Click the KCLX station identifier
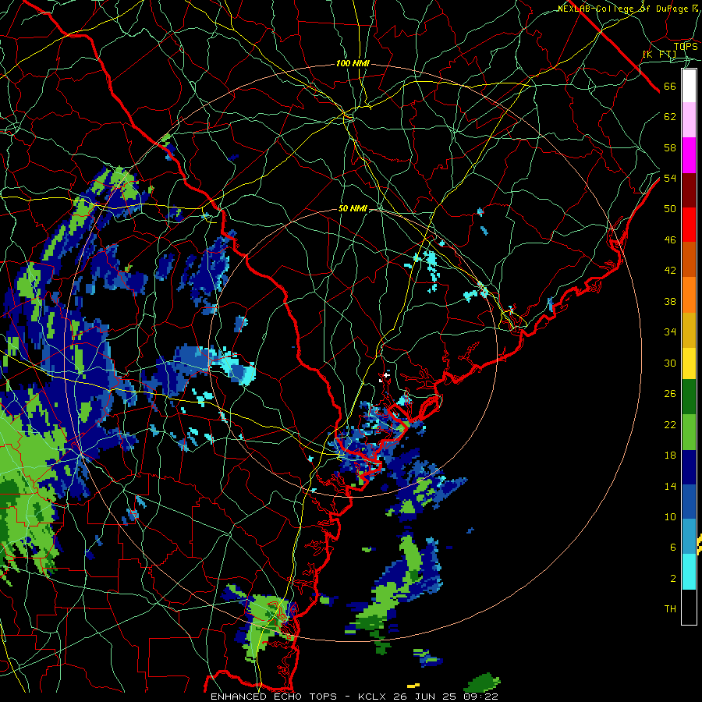The height and width of the screenshot is (702, 702). click(374, 697)
